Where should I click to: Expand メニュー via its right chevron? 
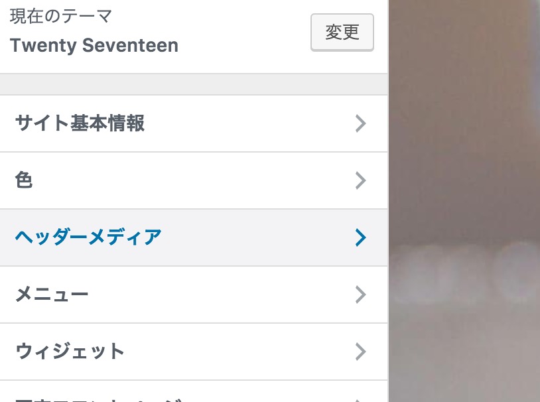(360, 295)
